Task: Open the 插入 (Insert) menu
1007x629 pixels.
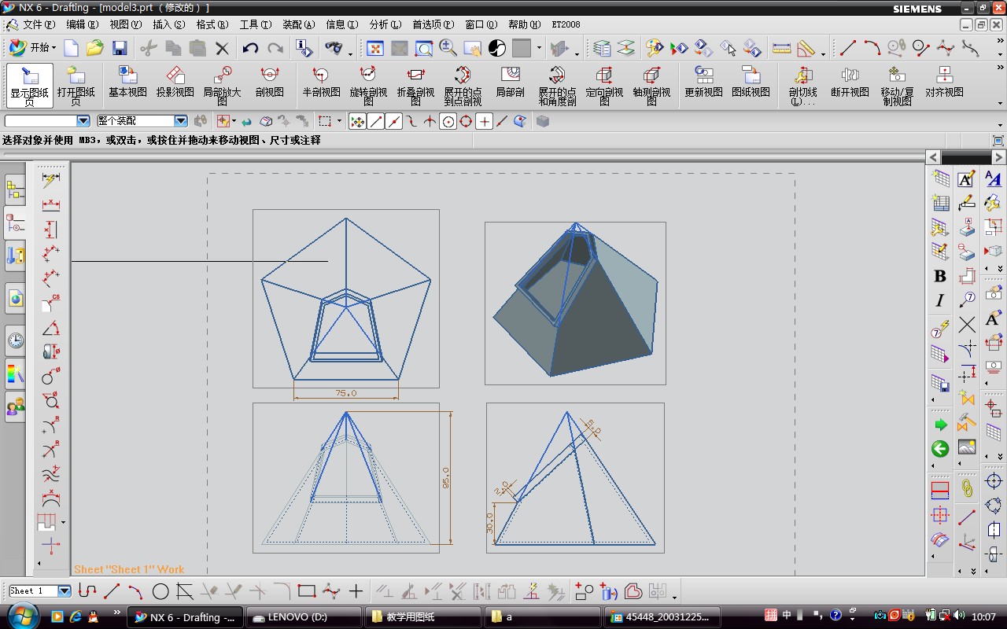Action: pos(168,24)
